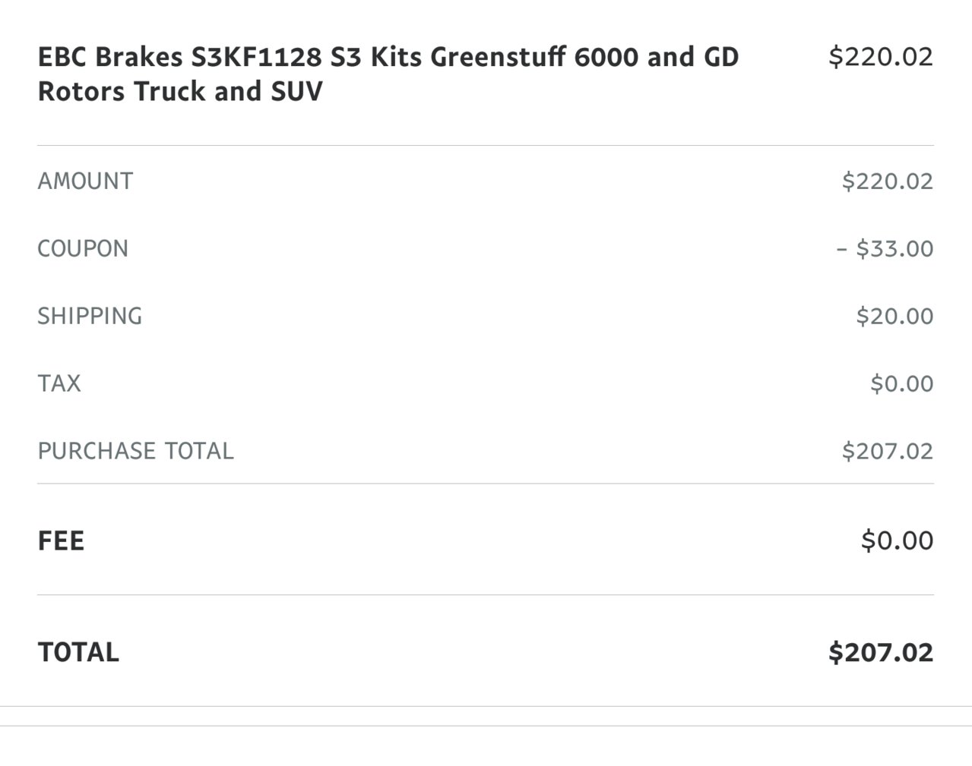Click the TAX label

click(59, 383)
